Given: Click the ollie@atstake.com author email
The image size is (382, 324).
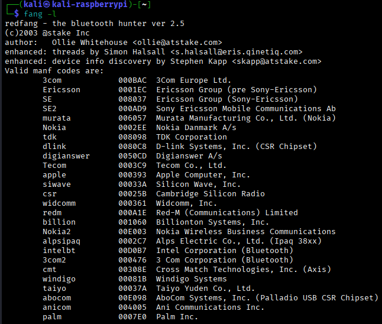Looking at the screenshot, I should click(x=177, y=43).
